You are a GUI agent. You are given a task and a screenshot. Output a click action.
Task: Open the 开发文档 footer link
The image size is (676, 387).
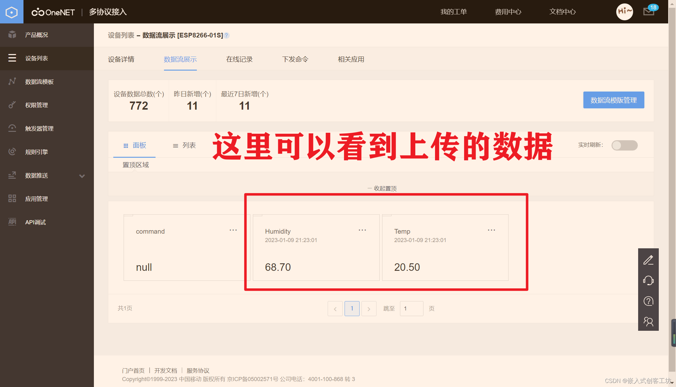point(166,370)
